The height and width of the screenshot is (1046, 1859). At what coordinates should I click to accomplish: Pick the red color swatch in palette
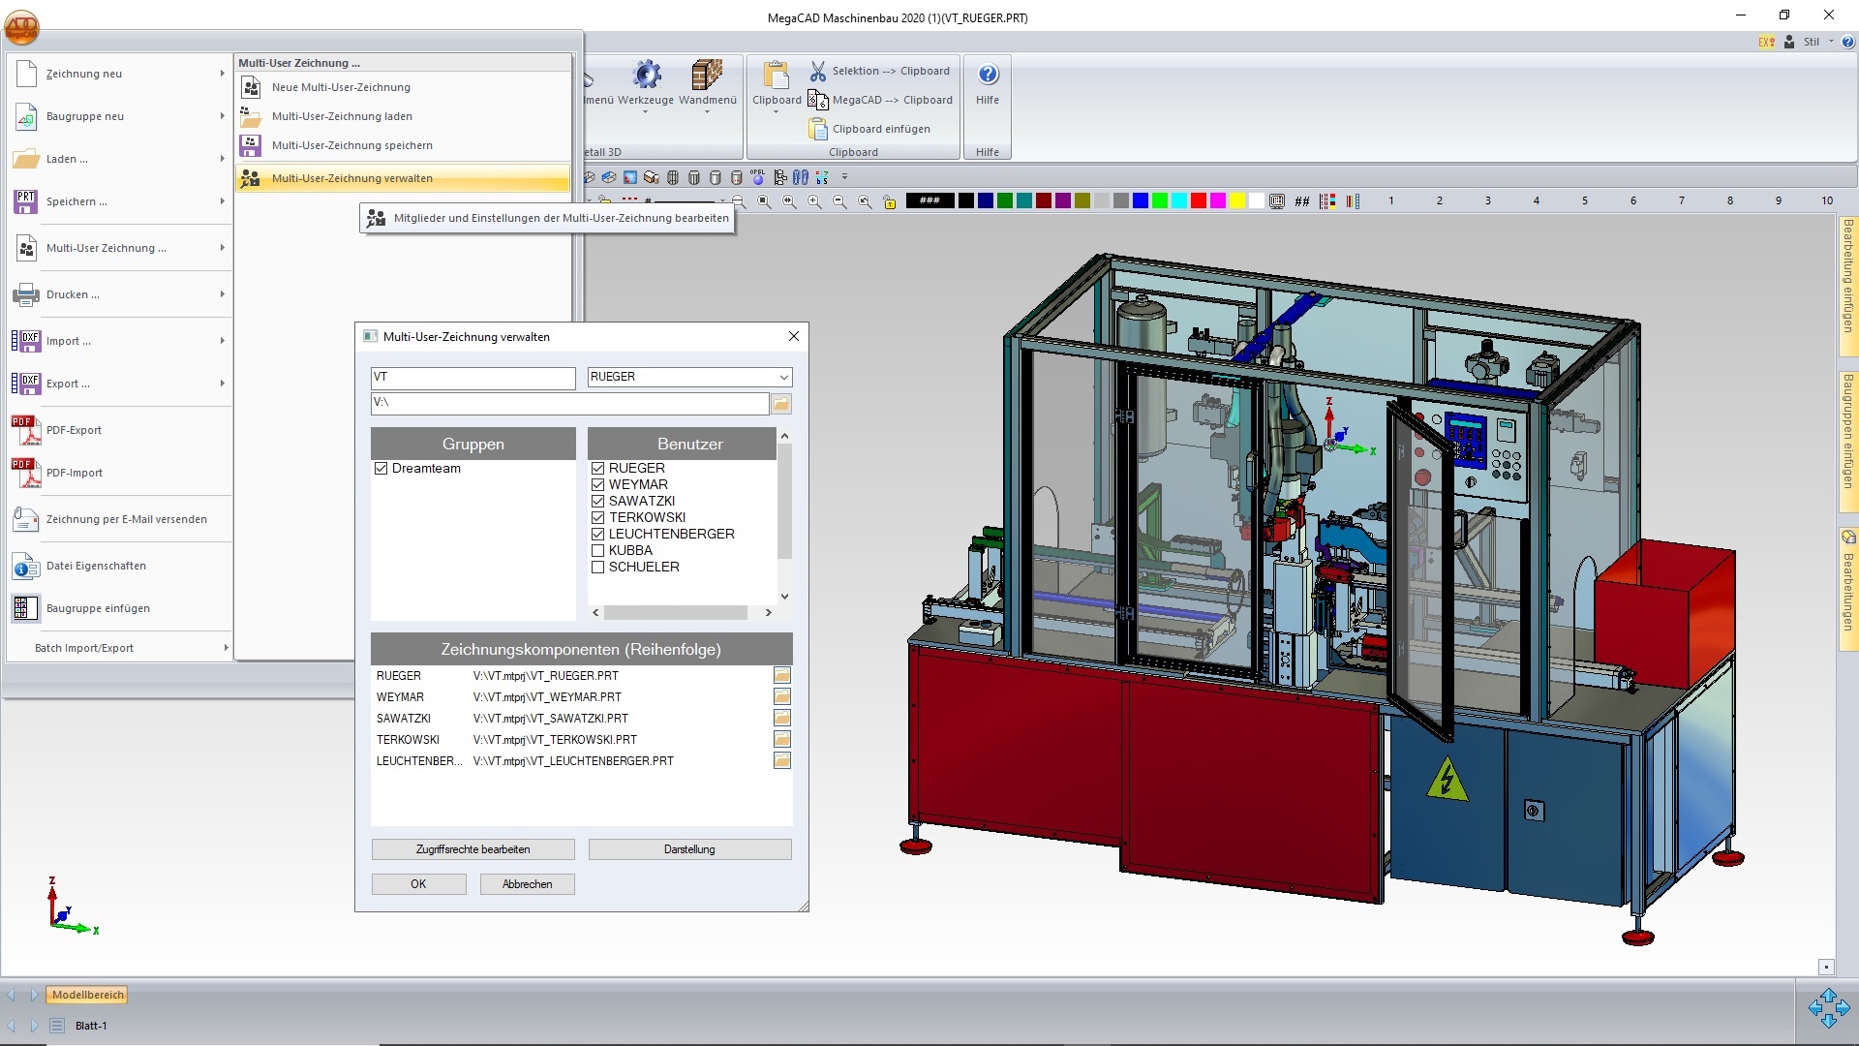[x=1198, y=200]
